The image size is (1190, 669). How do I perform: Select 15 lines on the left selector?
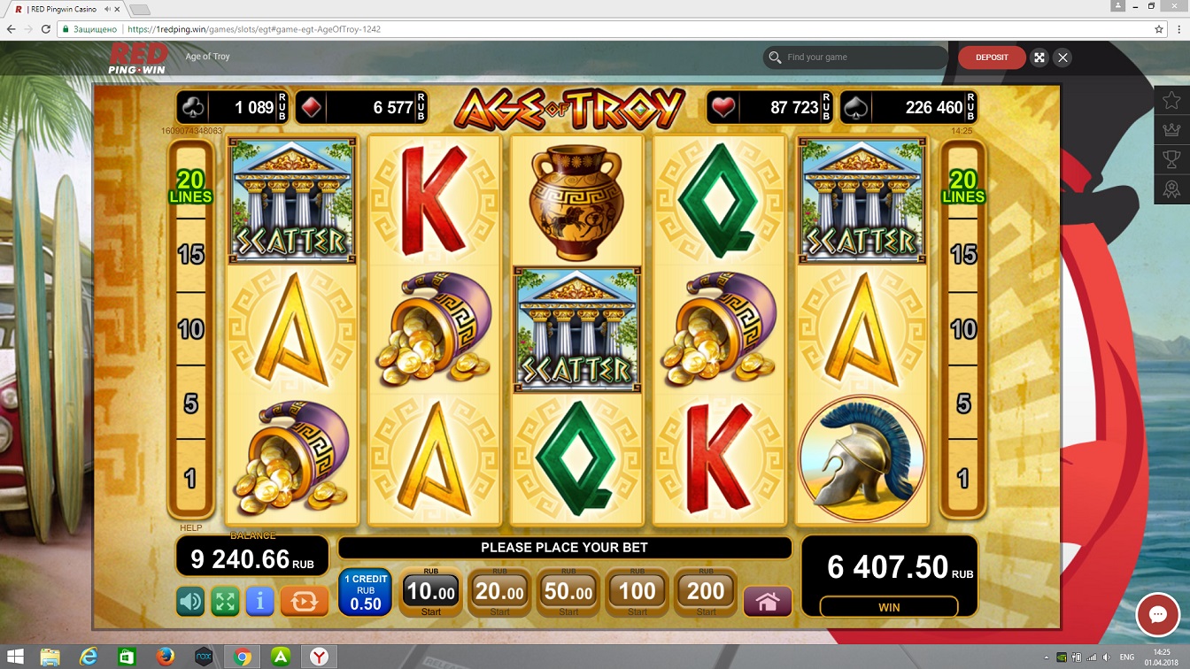point(191,255)
